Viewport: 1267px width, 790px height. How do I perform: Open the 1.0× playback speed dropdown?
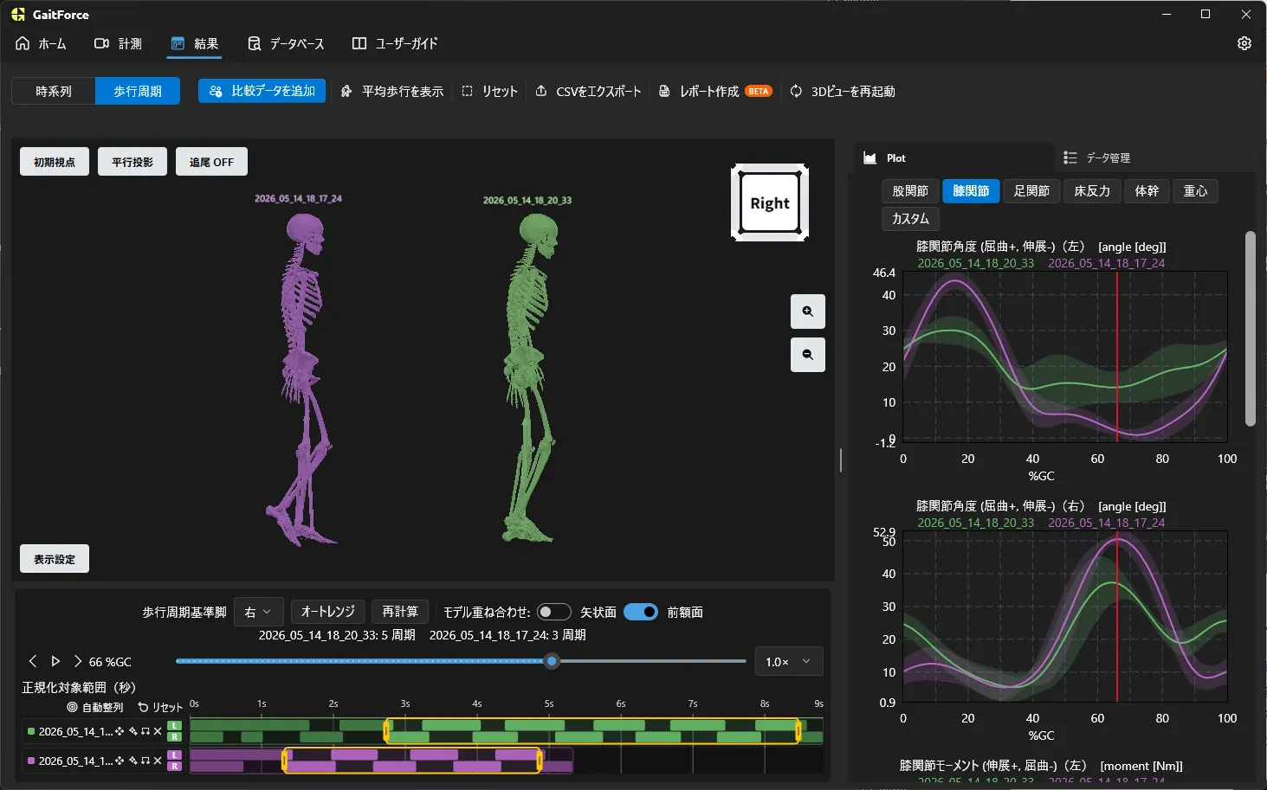point(789,661)
